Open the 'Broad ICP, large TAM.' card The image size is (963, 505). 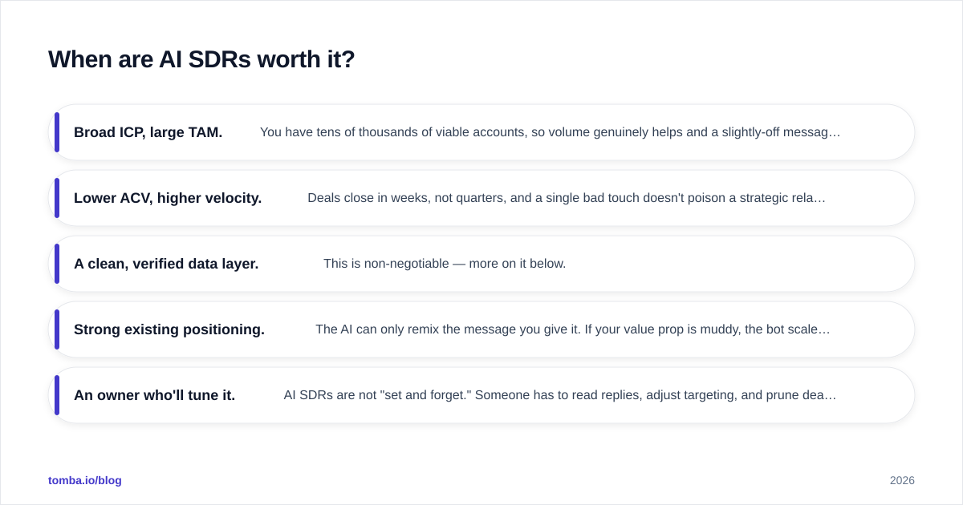coord(481,132)
